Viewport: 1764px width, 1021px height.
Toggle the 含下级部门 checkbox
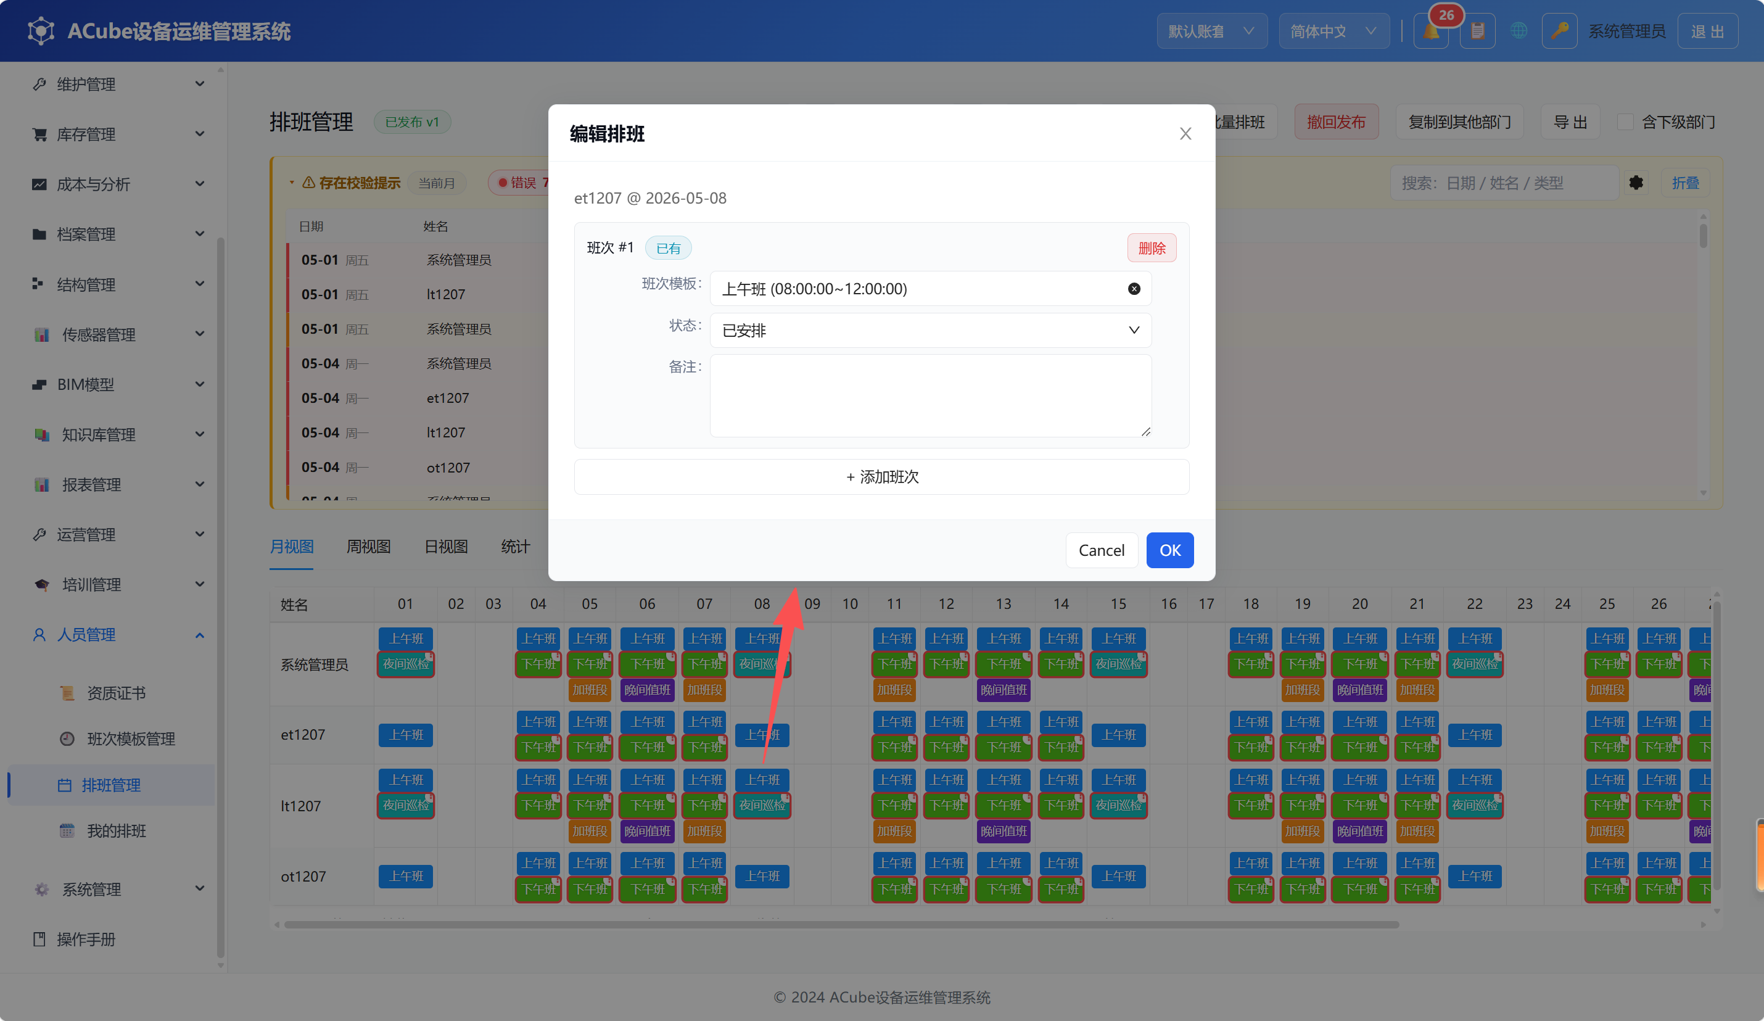pos(1625,122)
